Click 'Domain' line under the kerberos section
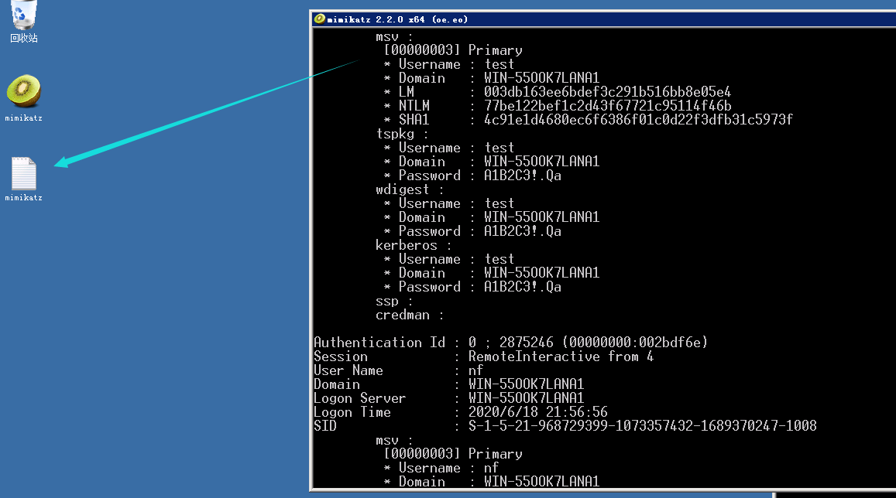896x498 pixels. (492, 273)
